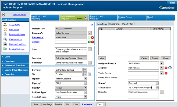This screenshot has width=178, height=107.
Task: Open the CI search document icon
Action: (x=90, y=74)
